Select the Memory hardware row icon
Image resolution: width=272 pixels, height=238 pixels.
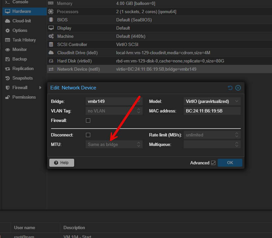click(x=50, y=3)
